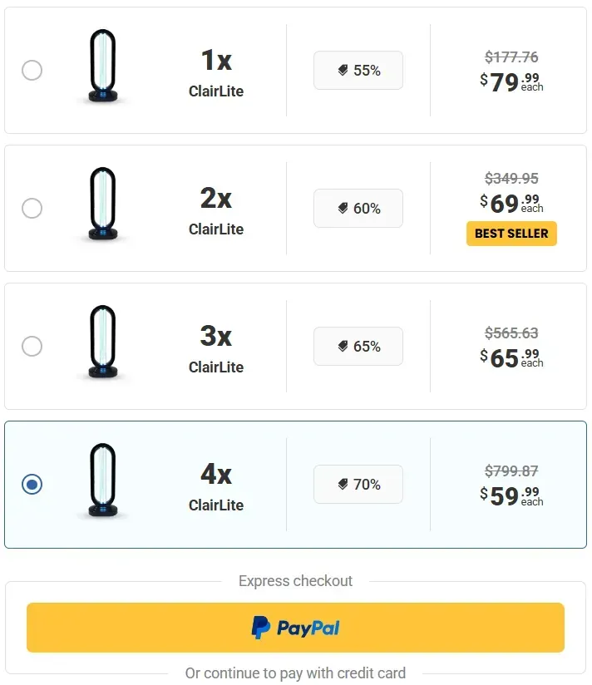The height and width of the screenshot is (685, 592).
Task: Click the 3x ClairLite thumbnail
Action: [x=102, y=346]
